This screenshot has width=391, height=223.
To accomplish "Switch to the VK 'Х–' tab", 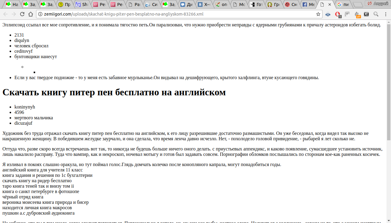I will (x=204, y=4).
